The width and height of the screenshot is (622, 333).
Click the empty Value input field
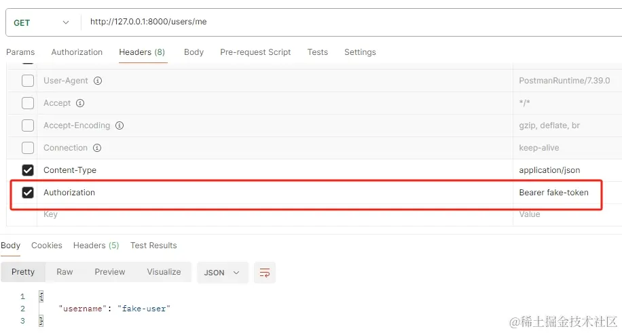pos(568,214)
